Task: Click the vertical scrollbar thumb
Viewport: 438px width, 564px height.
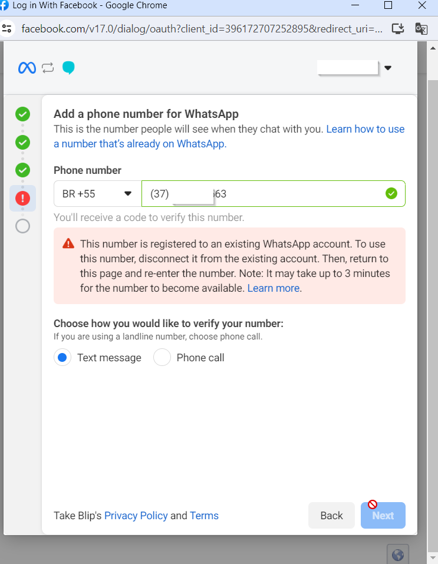Action: tap(433, 315)
